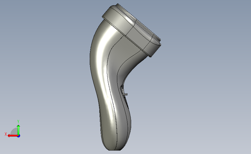251x154 pixels.
Task: Click the "X" label beside the triad
Action: (x=6, y=134)
